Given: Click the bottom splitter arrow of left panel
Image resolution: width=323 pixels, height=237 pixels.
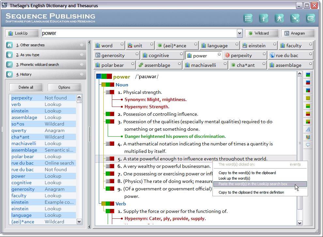Looking at the screenshot, I should tap(89, 227).
